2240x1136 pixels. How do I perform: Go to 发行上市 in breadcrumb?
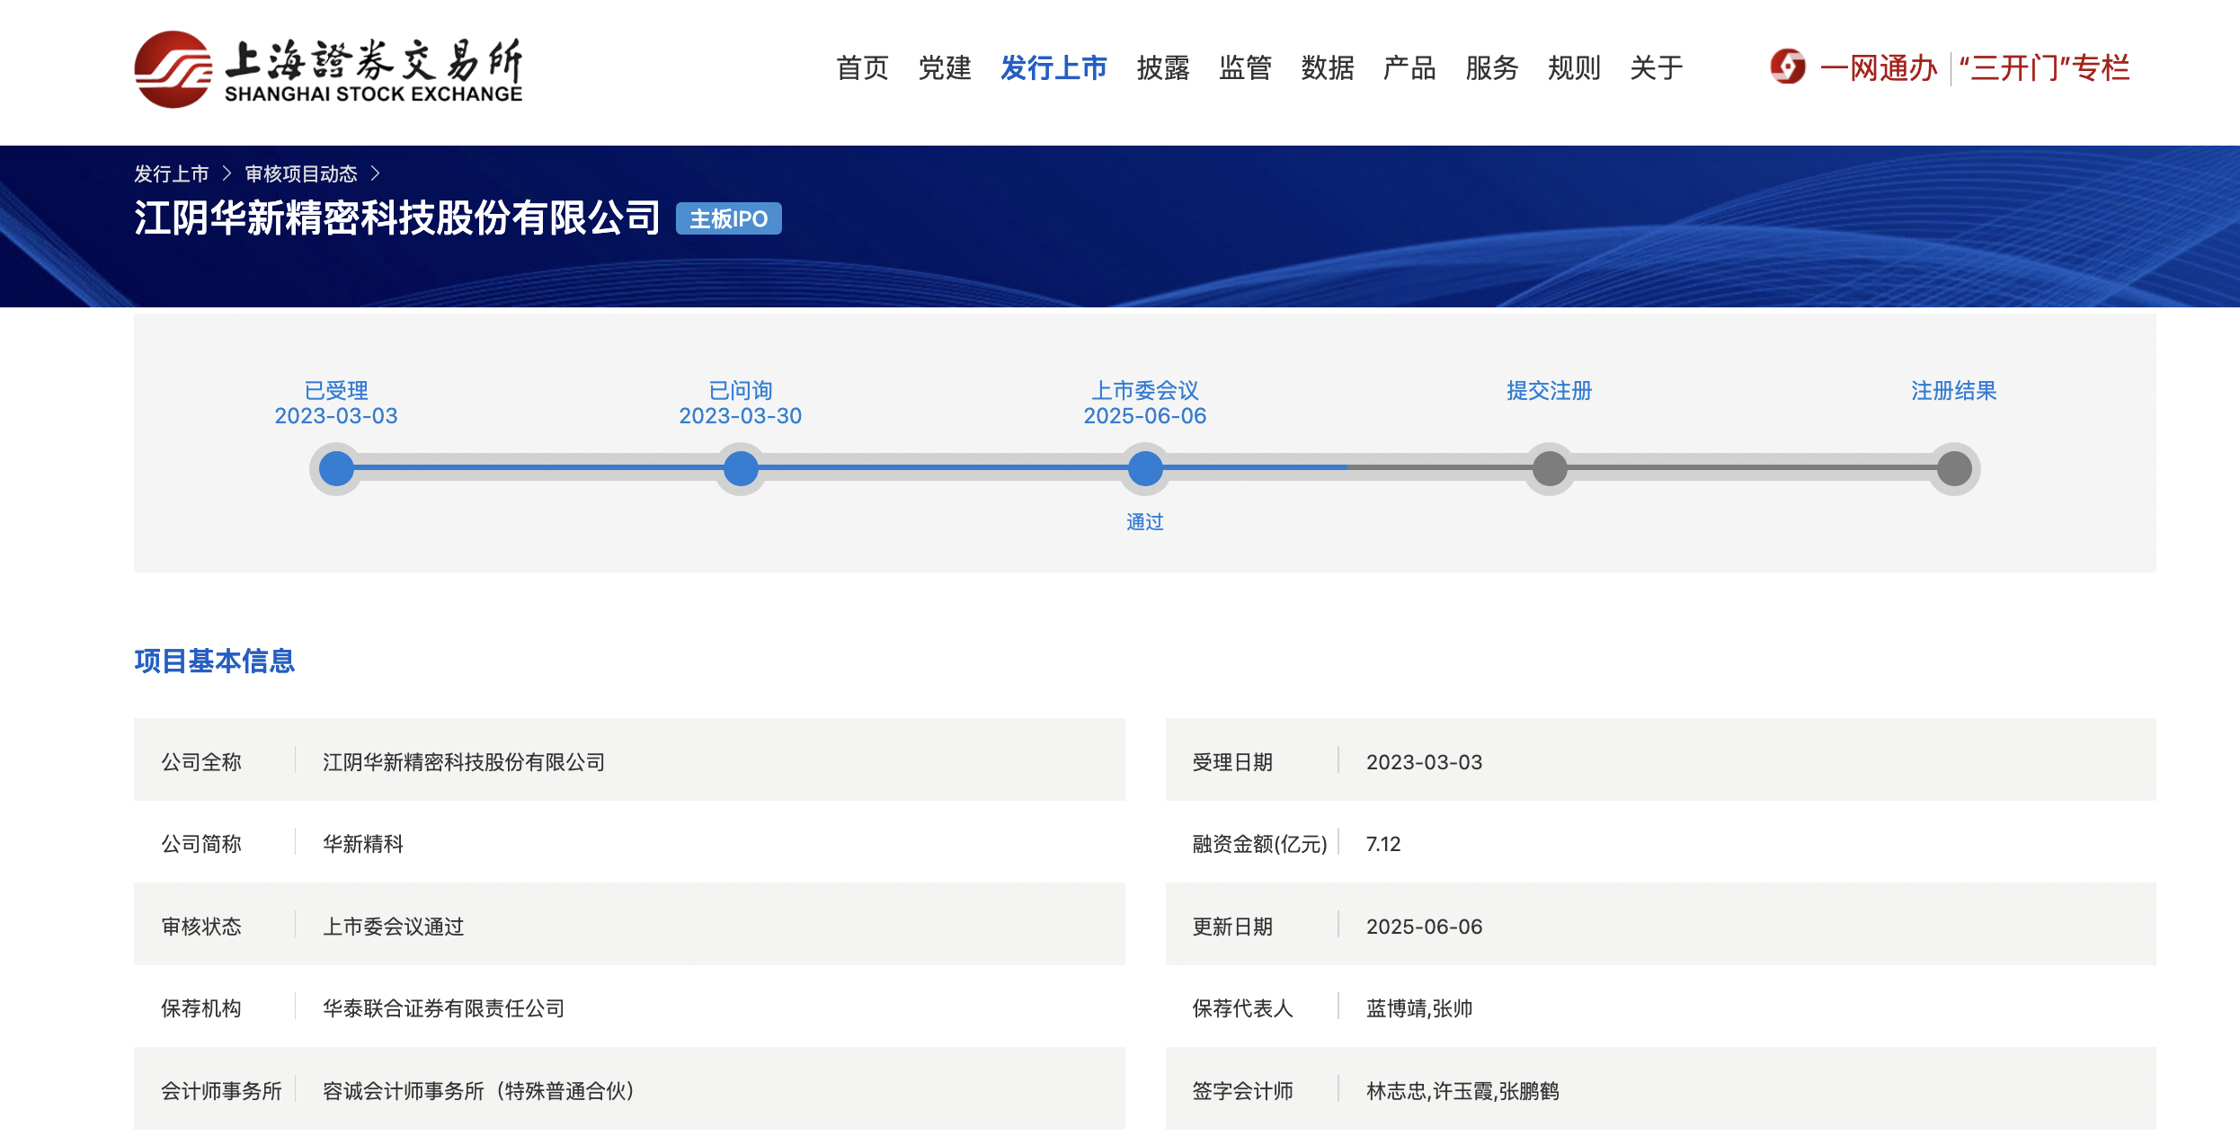click(172, 173)
